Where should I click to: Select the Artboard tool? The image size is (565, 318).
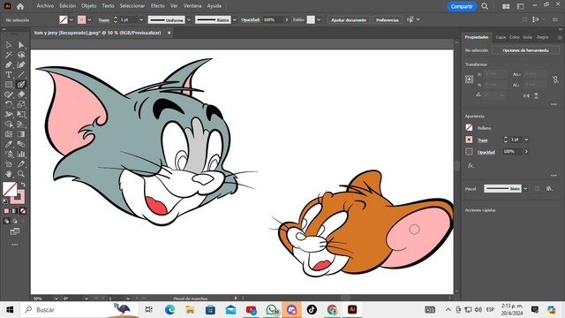(9, 164)
